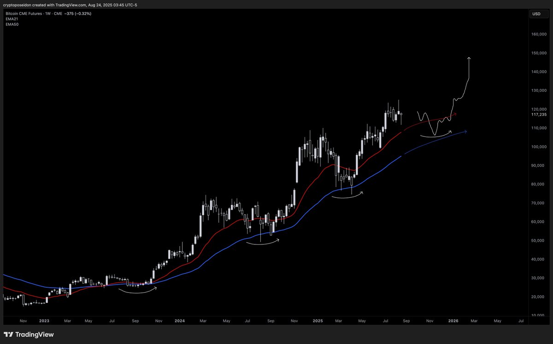Open the USD currency selector
This screenshot has width=553, height=344.
point(536,14)
